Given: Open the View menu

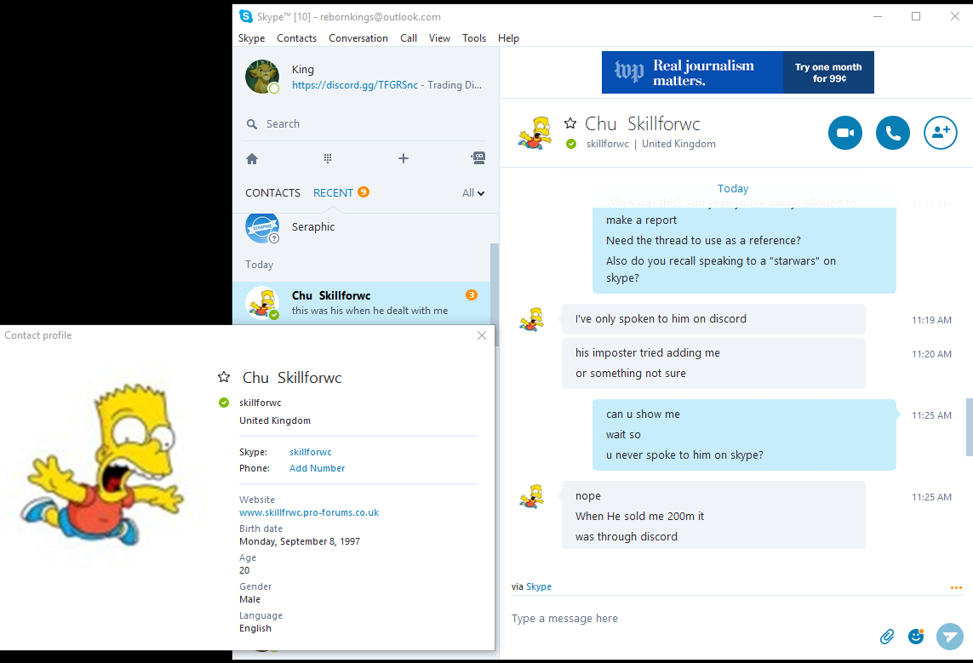Looking at the screenshot, I should pyautogui.click(x=439, y=37).
